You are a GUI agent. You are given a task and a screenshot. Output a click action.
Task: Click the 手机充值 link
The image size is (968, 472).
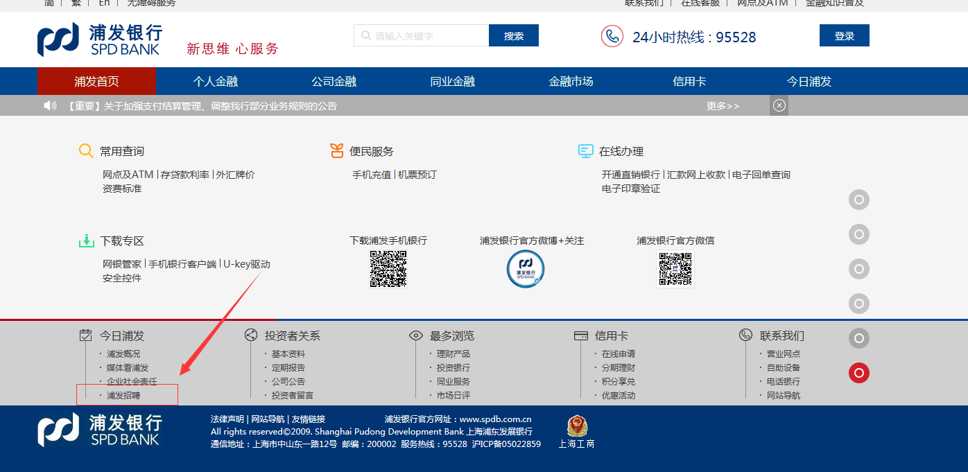[x=372, y=175]
